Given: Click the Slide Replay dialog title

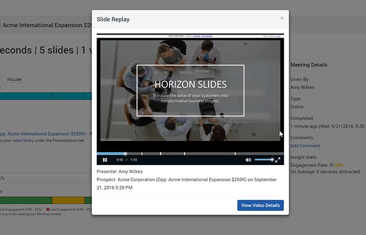Looking at the screenshot, I should point(113,19).
